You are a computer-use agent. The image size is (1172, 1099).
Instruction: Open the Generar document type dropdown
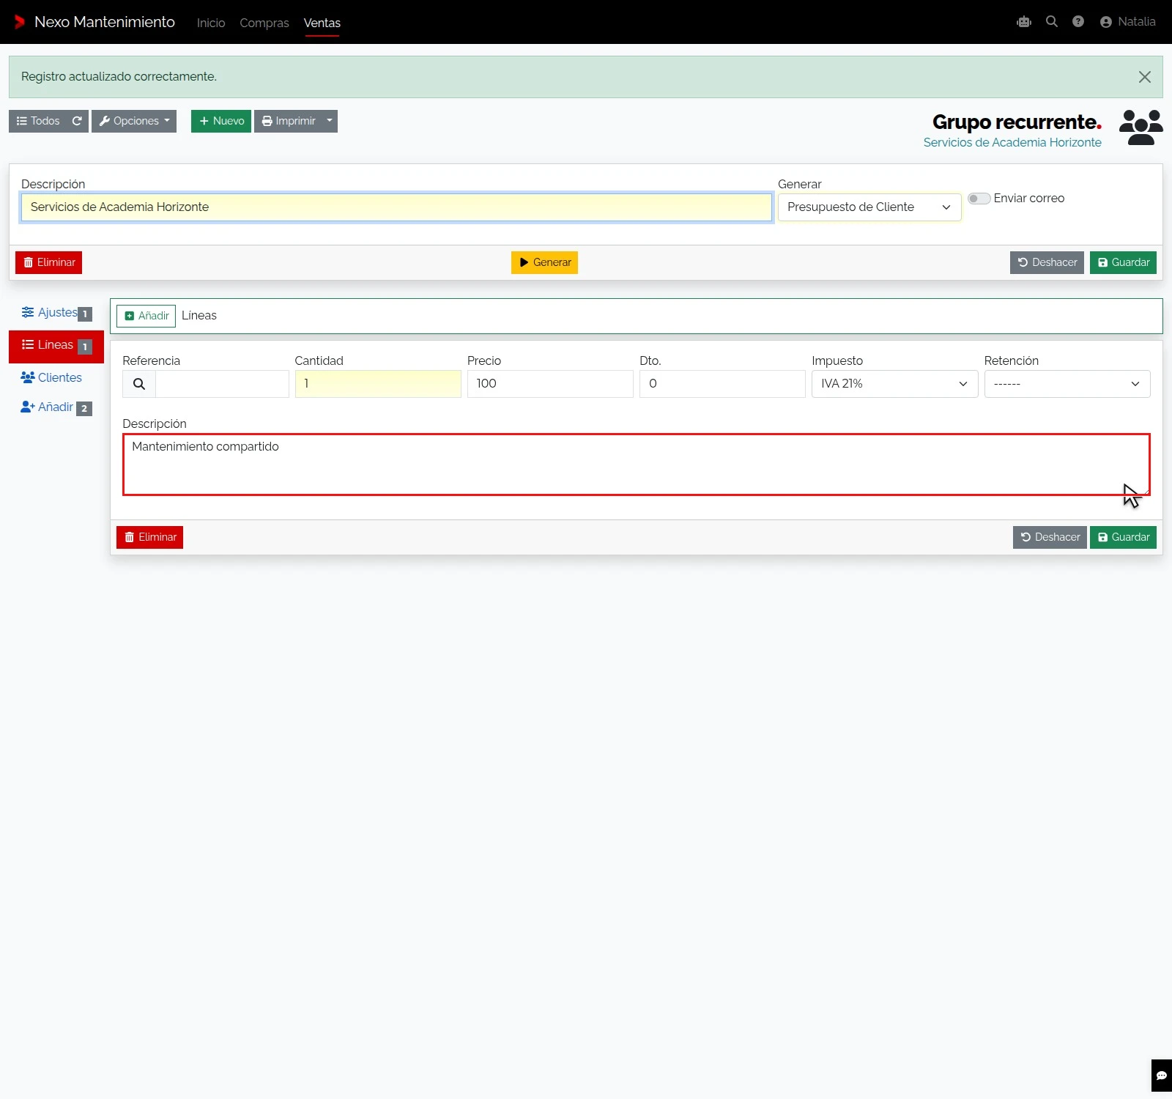[x=869, y=207]
